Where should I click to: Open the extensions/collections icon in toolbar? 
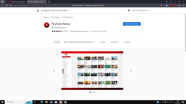coord(180,5)
